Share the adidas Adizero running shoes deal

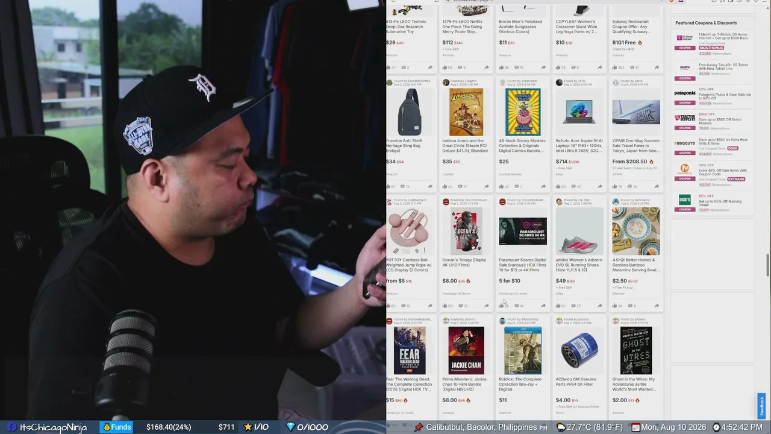click(x=600, y=306)
